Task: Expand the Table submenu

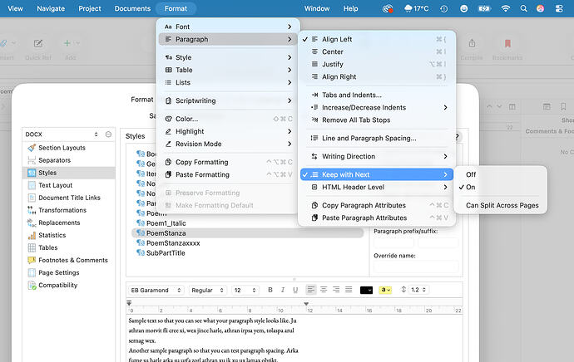Action: click(229, 70)
